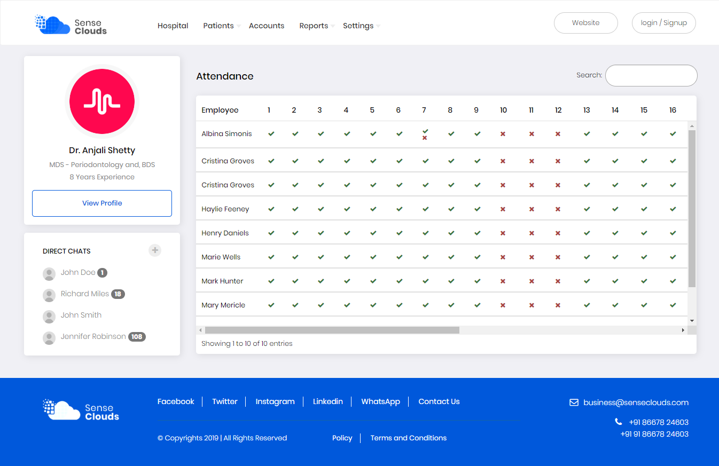Click Albina Simonis day 1 check mark
Viewport: 719px width, 466px height.
271,134
